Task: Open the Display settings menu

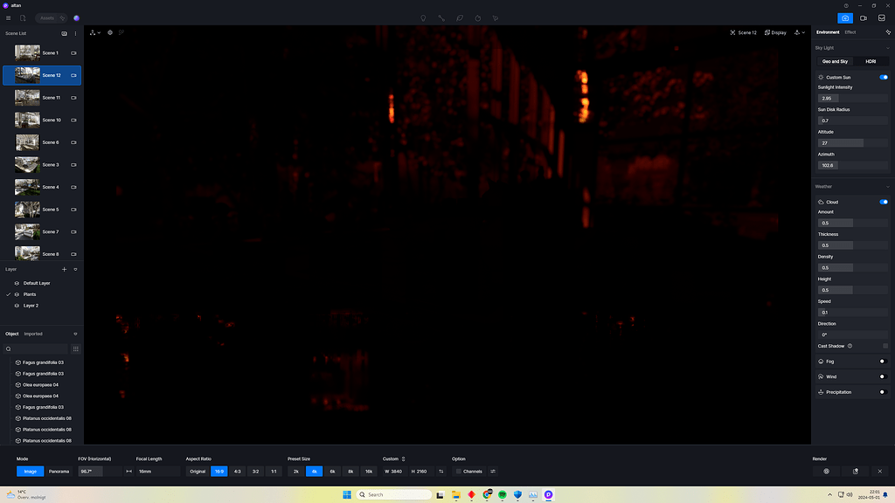Action: (x=775, y=32)
